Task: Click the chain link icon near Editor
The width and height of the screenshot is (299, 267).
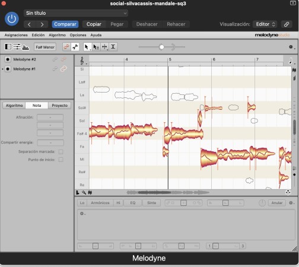Action: point(287,24)
